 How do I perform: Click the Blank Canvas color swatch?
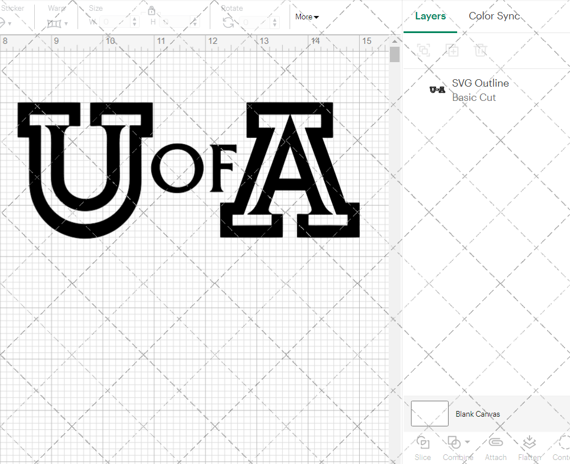tap(429, 413)
